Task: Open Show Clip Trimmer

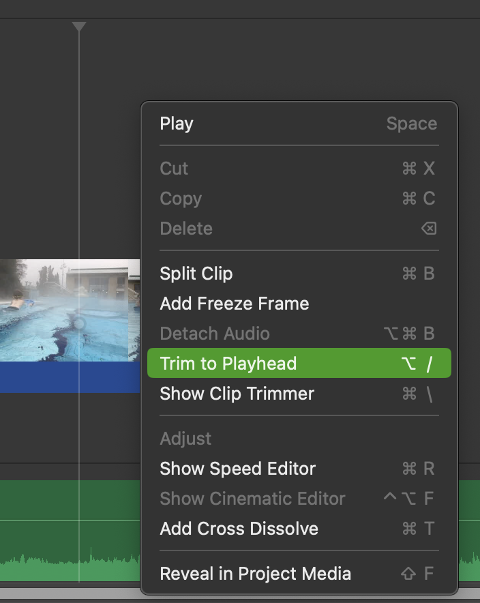Action: pos(299,394)
